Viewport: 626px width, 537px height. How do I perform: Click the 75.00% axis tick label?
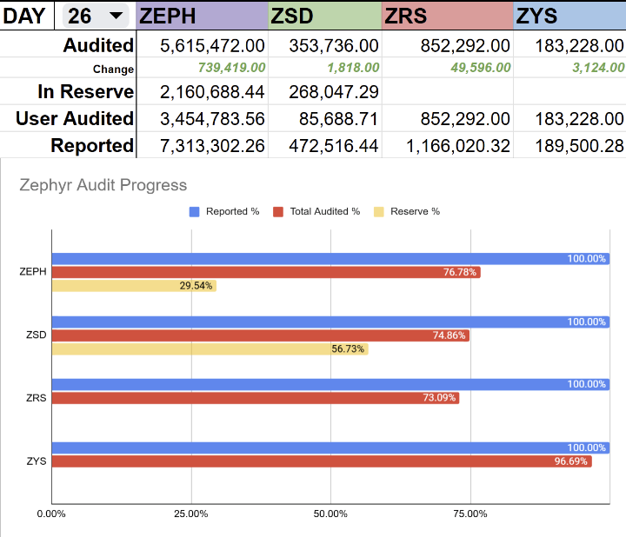point(469,514)
